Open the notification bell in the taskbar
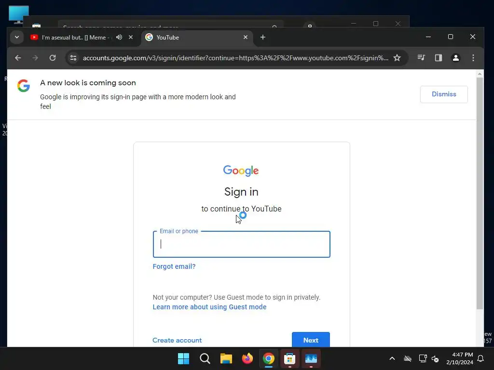The width and height of the screenshot is (494, 370). [x=481, y=358]
